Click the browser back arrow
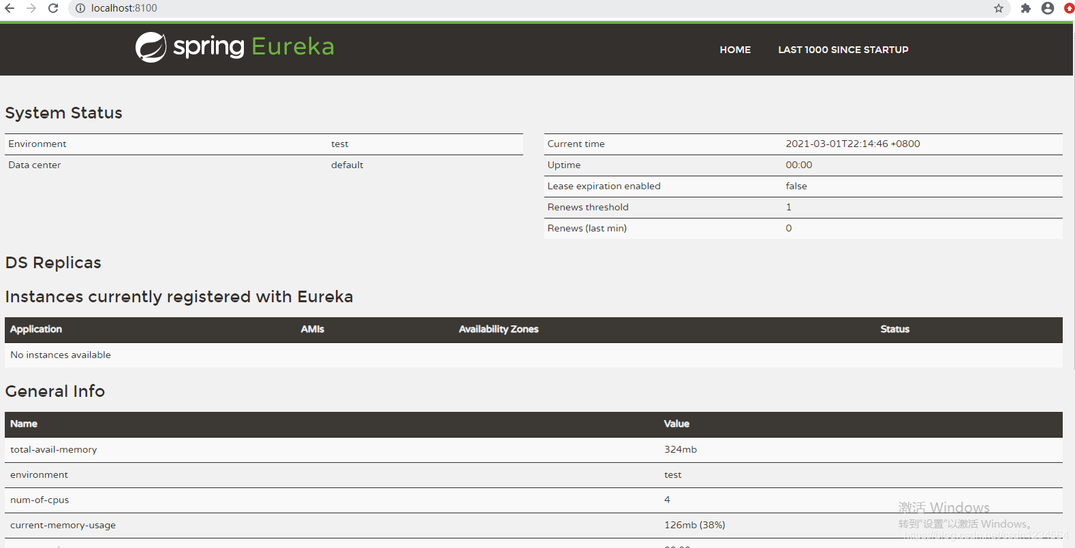 point(10,8)
